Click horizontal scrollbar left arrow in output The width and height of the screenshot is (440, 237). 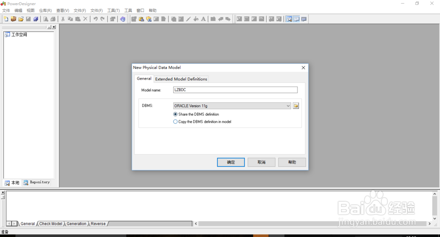pyautogui.click(x=196, y=223)
